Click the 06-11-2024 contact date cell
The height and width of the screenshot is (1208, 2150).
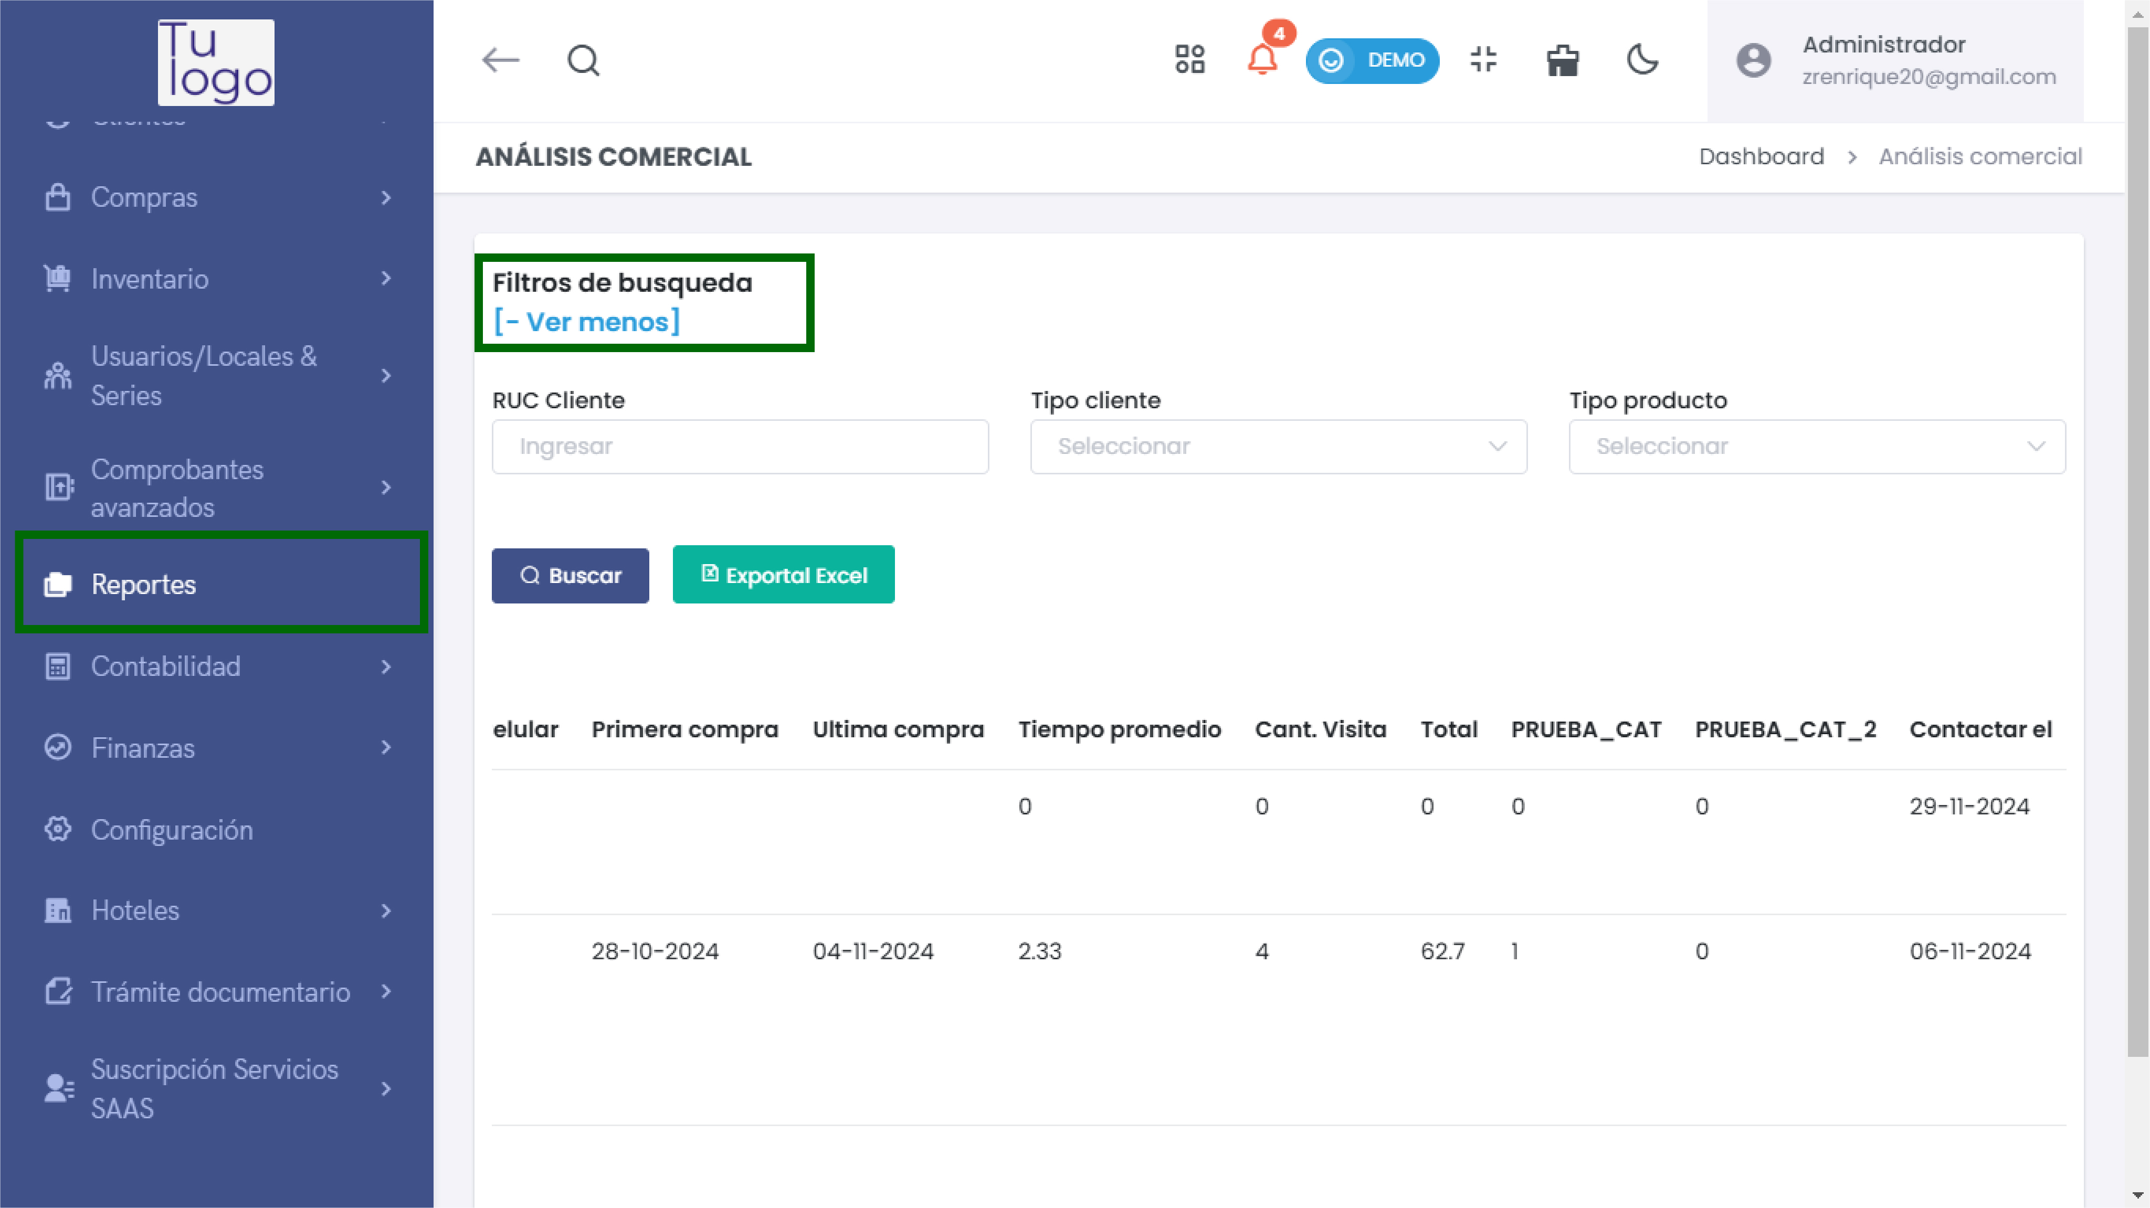(1970, 952)
